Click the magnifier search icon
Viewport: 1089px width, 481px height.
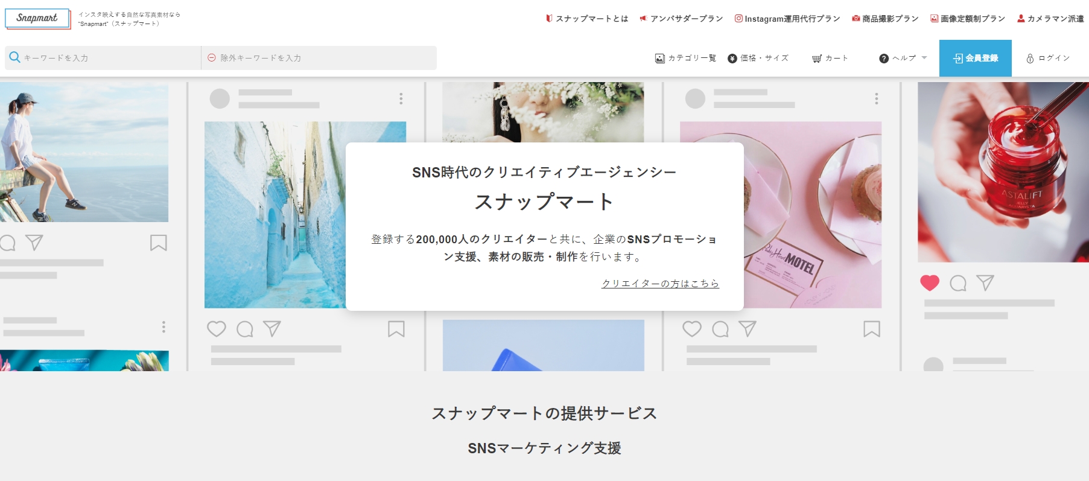[14, 57]
